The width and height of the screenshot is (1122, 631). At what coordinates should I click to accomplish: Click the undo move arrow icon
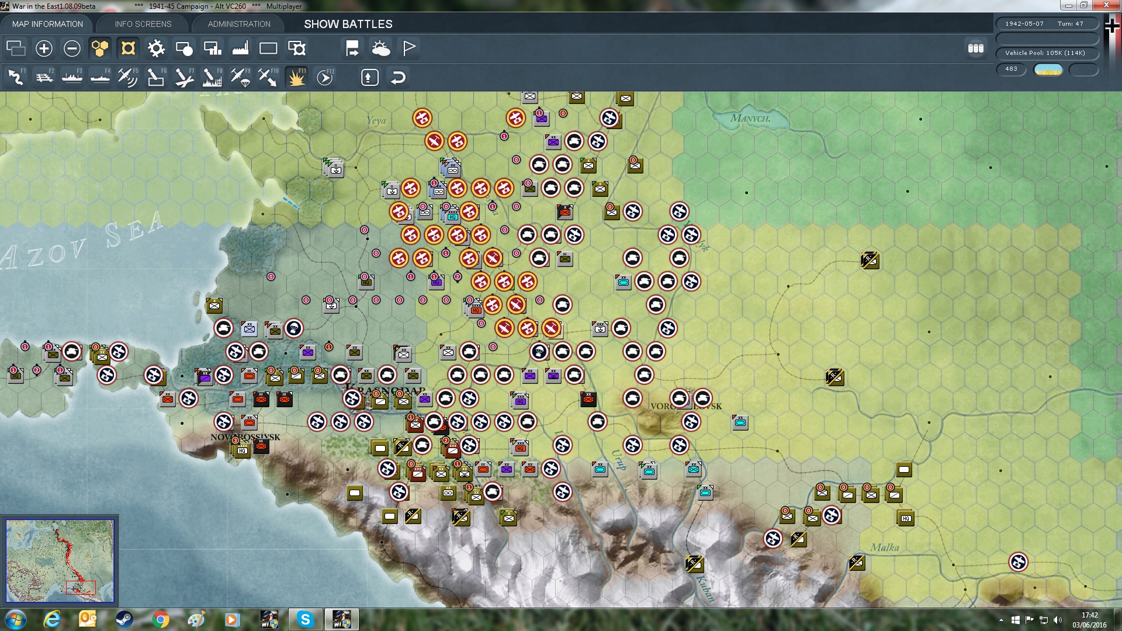pos(398,77)
